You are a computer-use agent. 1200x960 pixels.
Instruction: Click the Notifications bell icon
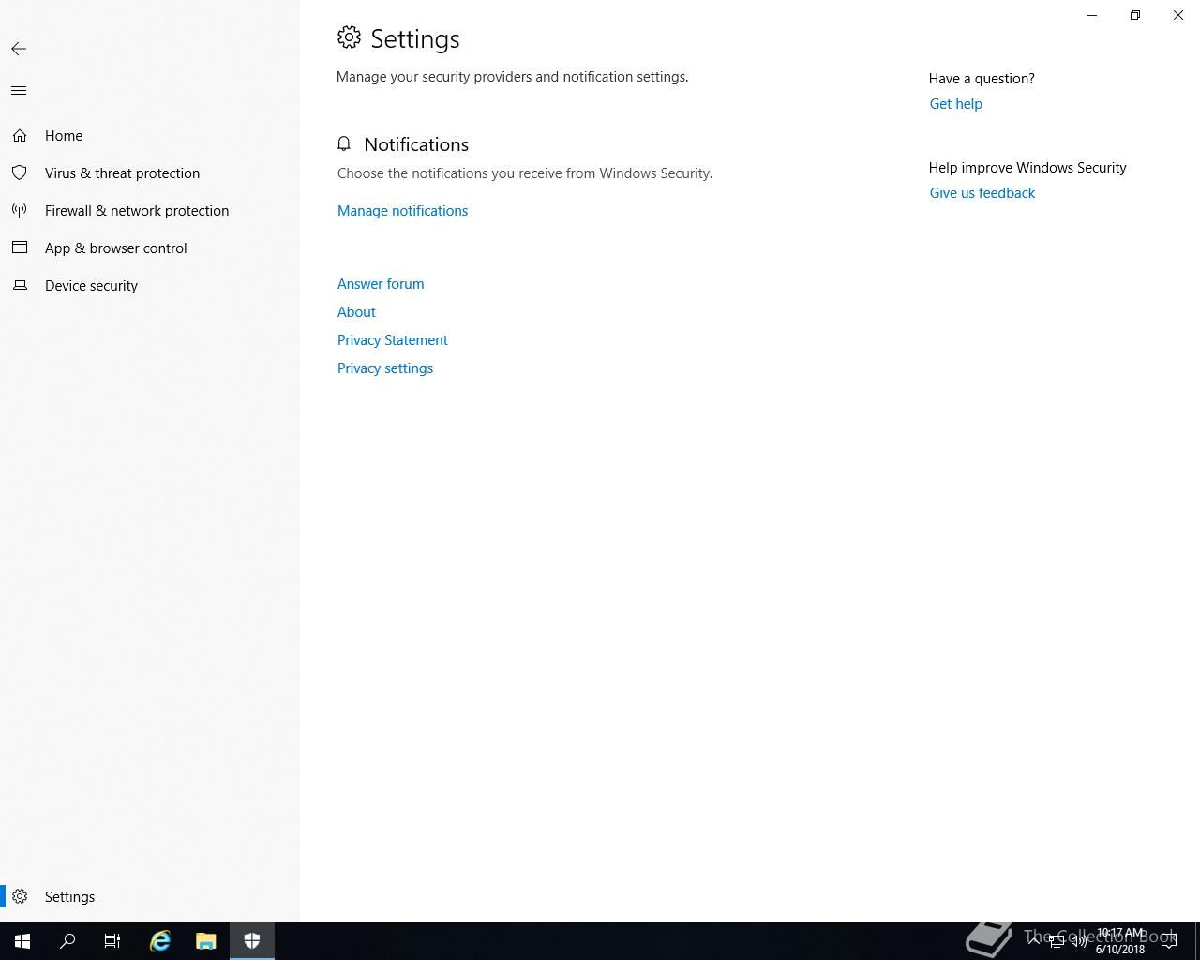pos(344,143)
